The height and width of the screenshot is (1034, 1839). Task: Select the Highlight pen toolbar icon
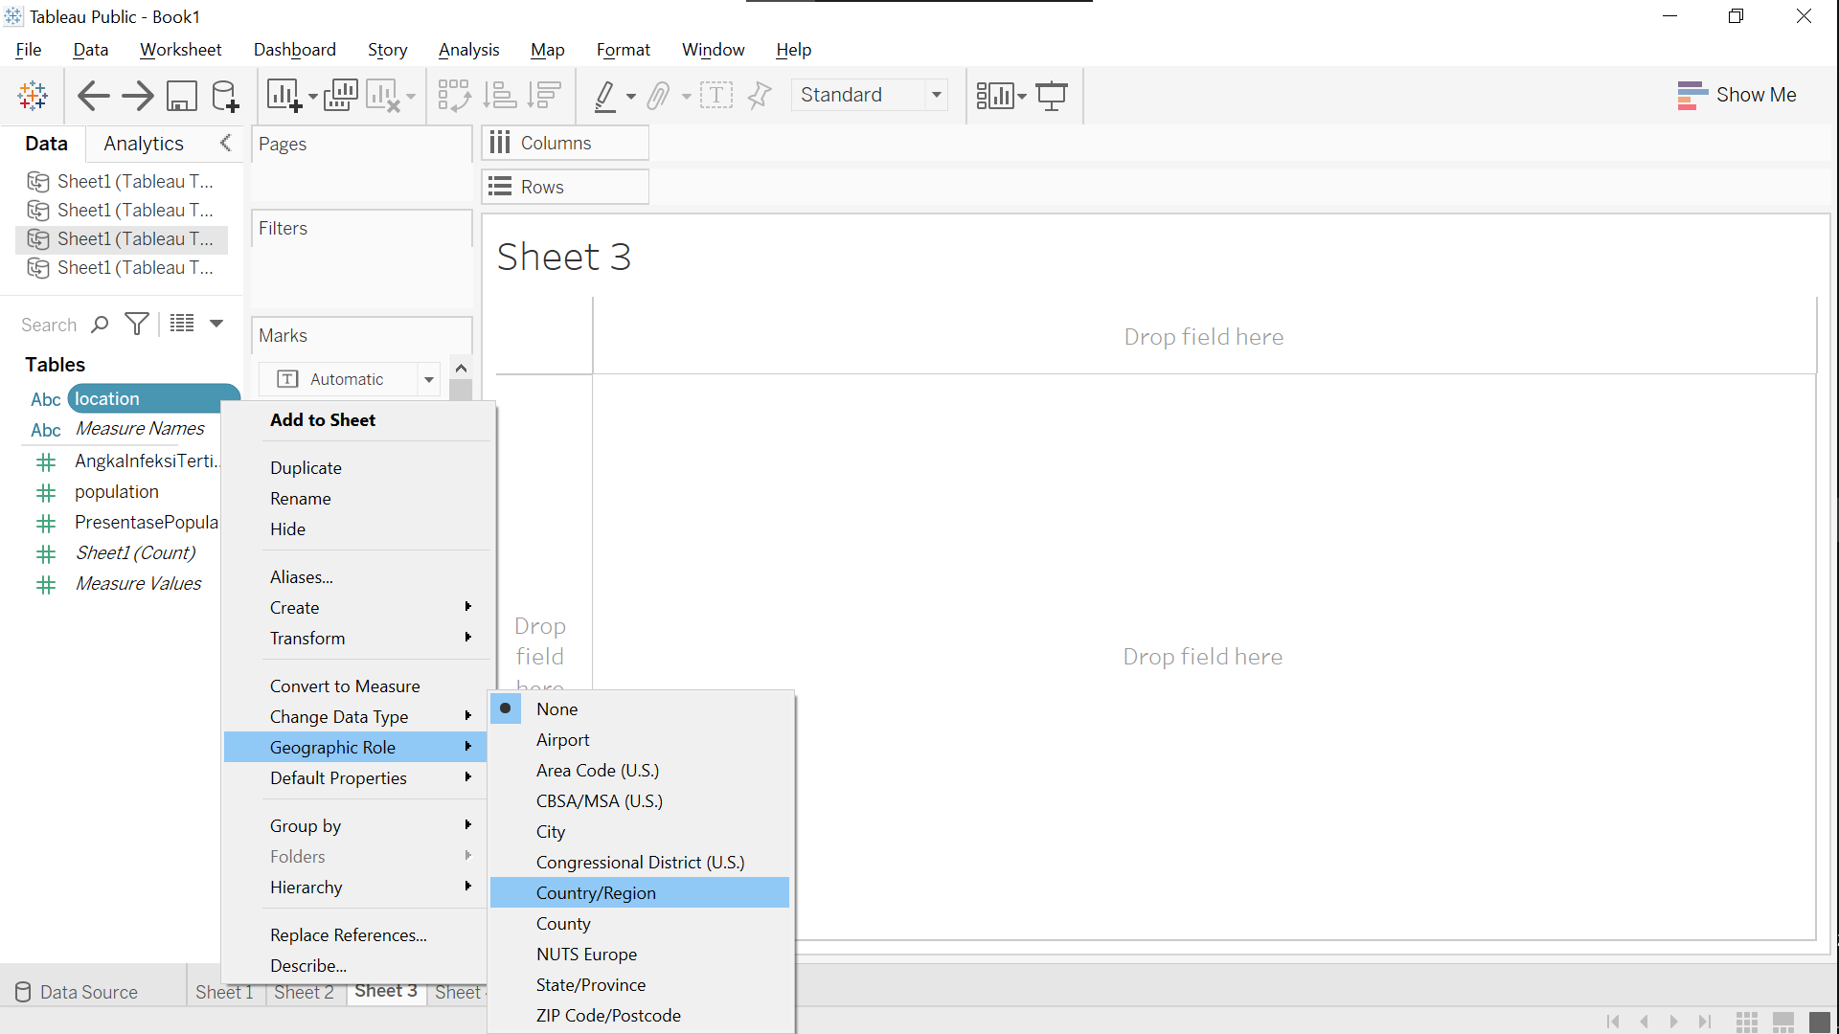(x=607, y=95)
